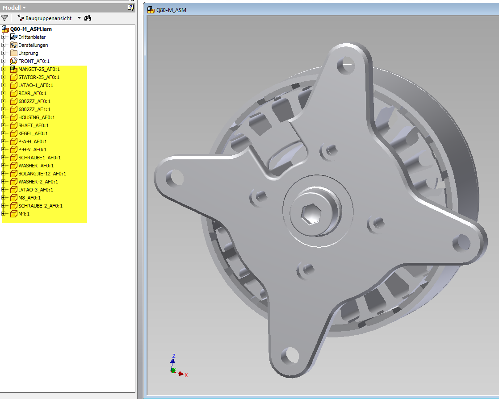
Task: Expand the M4:1 component
Action: coord(3,214)
